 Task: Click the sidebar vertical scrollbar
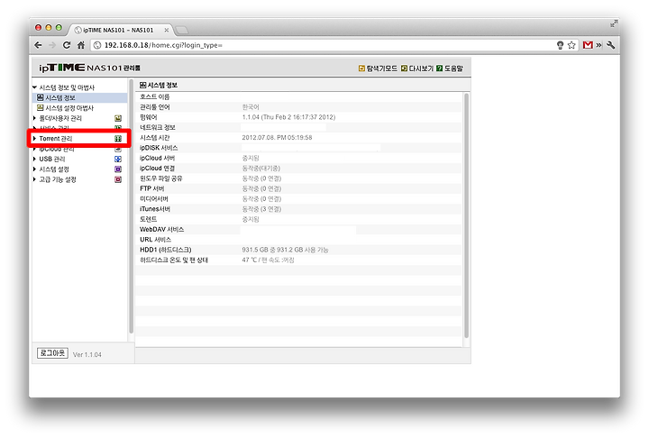(132, 207)
